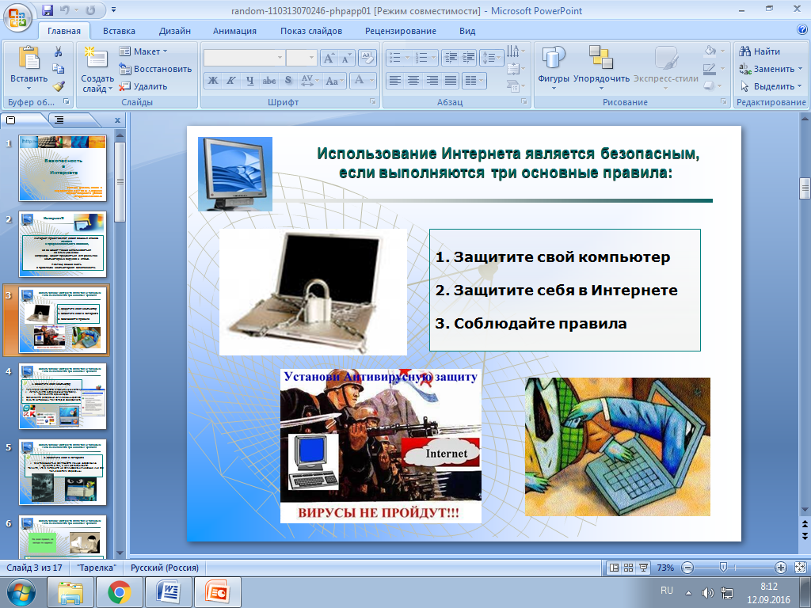Click the Paste (Вставить) clipboard icon
Viewport: 811px width, 608px height.
29,58
